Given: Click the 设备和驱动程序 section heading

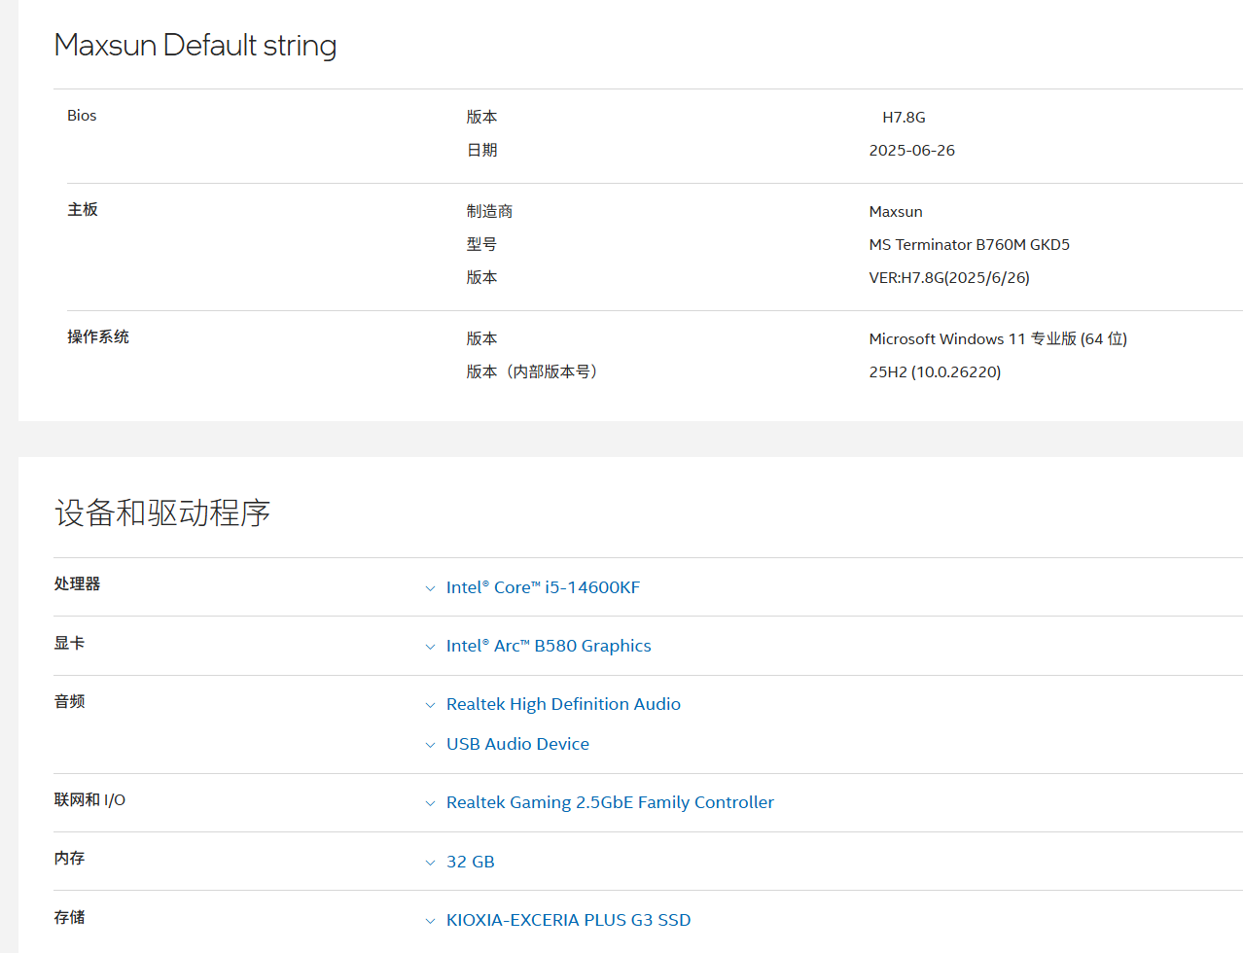Looking at the screenshot, I should click(x=162, y=512).
